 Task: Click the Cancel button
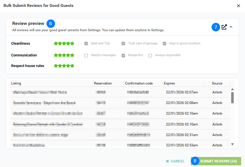175,161
